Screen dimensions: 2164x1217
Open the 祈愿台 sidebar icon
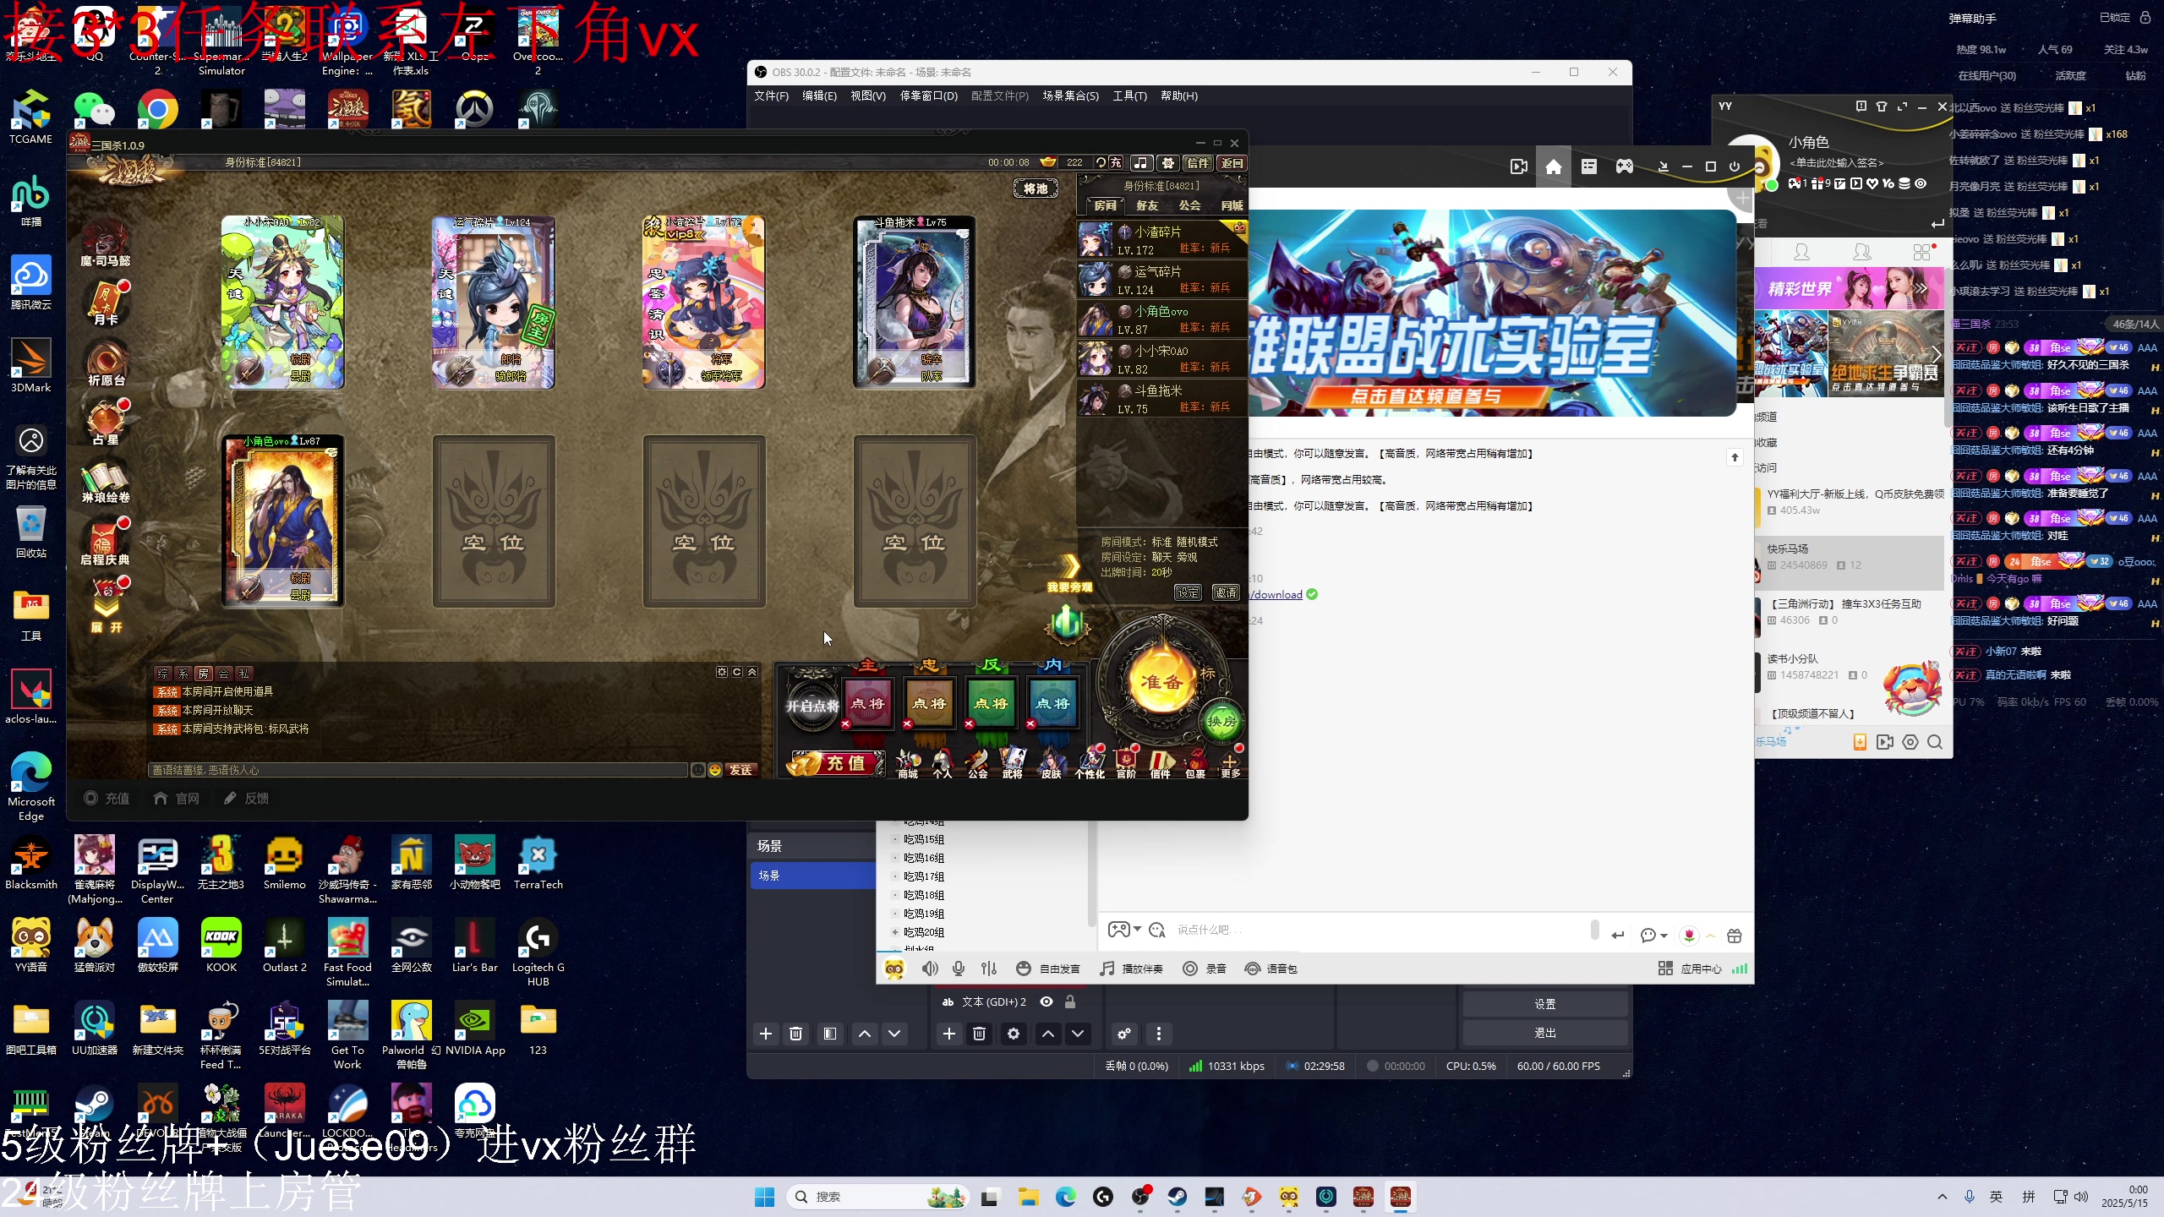[x=106, y=363]
